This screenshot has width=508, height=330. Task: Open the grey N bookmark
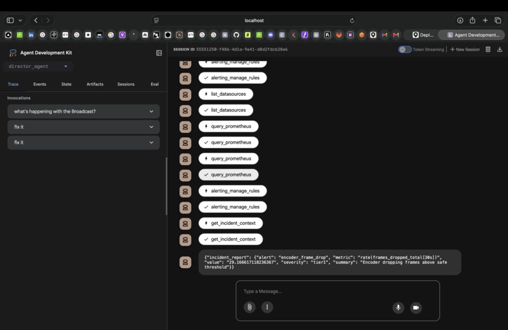point(225,35)
